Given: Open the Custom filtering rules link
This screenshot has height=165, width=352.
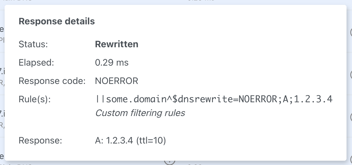Looking at the screenshot, I should (140, 113).
